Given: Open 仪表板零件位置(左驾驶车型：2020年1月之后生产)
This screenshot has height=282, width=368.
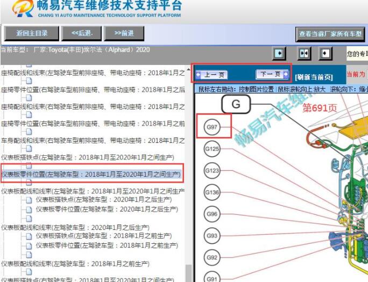Looking at the screenshot, I should [x=107, y=209].
